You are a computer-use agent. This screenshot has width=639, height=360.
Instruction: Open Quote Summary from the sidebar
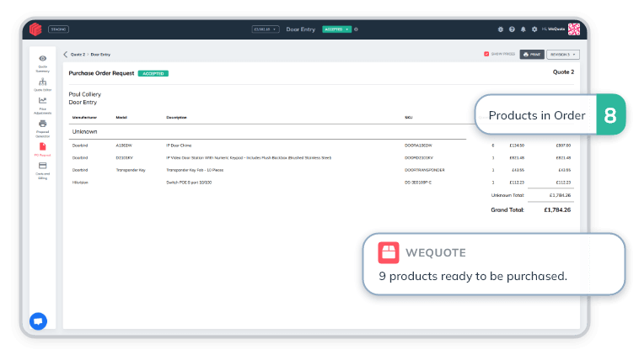[x=42, y=61]
